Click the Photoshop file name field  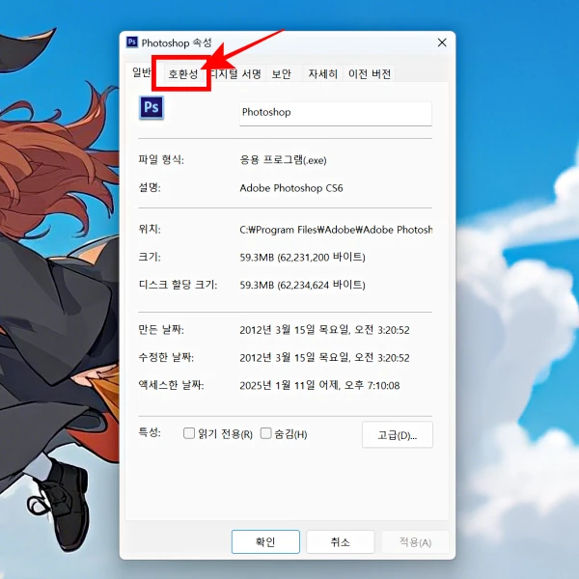336,113
